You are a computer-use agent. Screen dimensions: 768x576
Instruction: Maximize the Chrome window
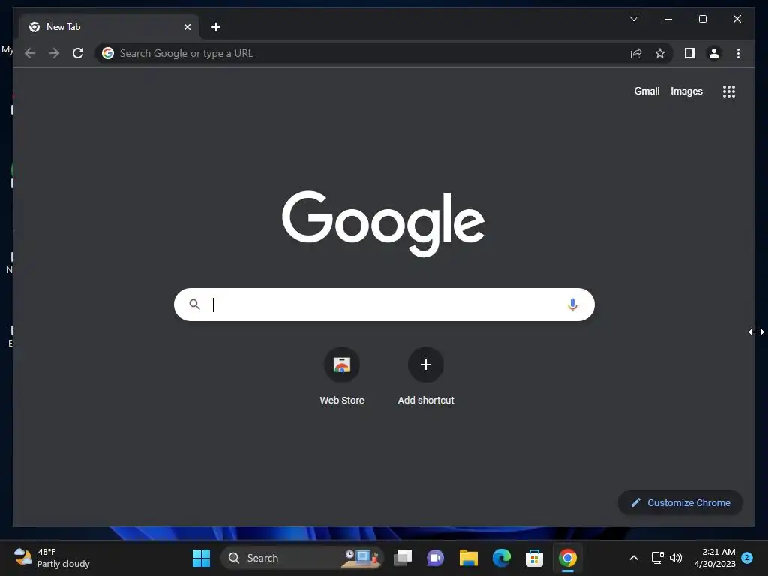(702, 19)
